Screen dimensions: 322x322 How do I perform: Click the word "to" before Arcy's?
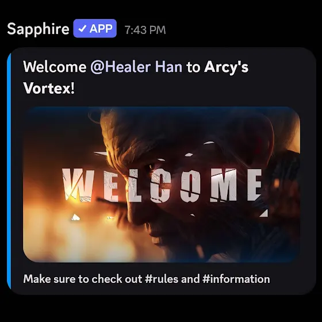(x=193, y=67)
